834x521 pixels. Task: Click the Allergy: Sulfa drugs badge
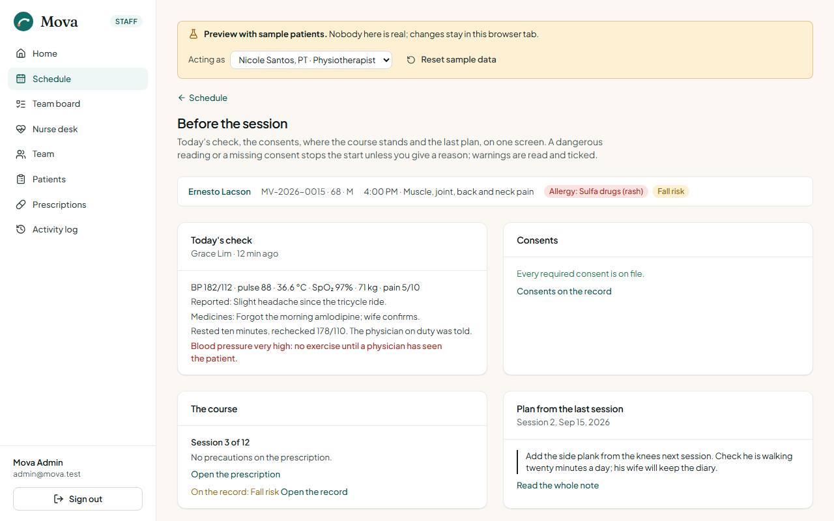point(596,191)
